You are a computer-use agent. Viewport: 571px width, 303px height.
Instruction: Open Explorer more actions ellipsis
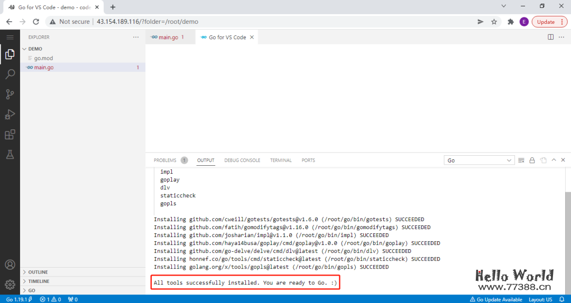(136, 37)
